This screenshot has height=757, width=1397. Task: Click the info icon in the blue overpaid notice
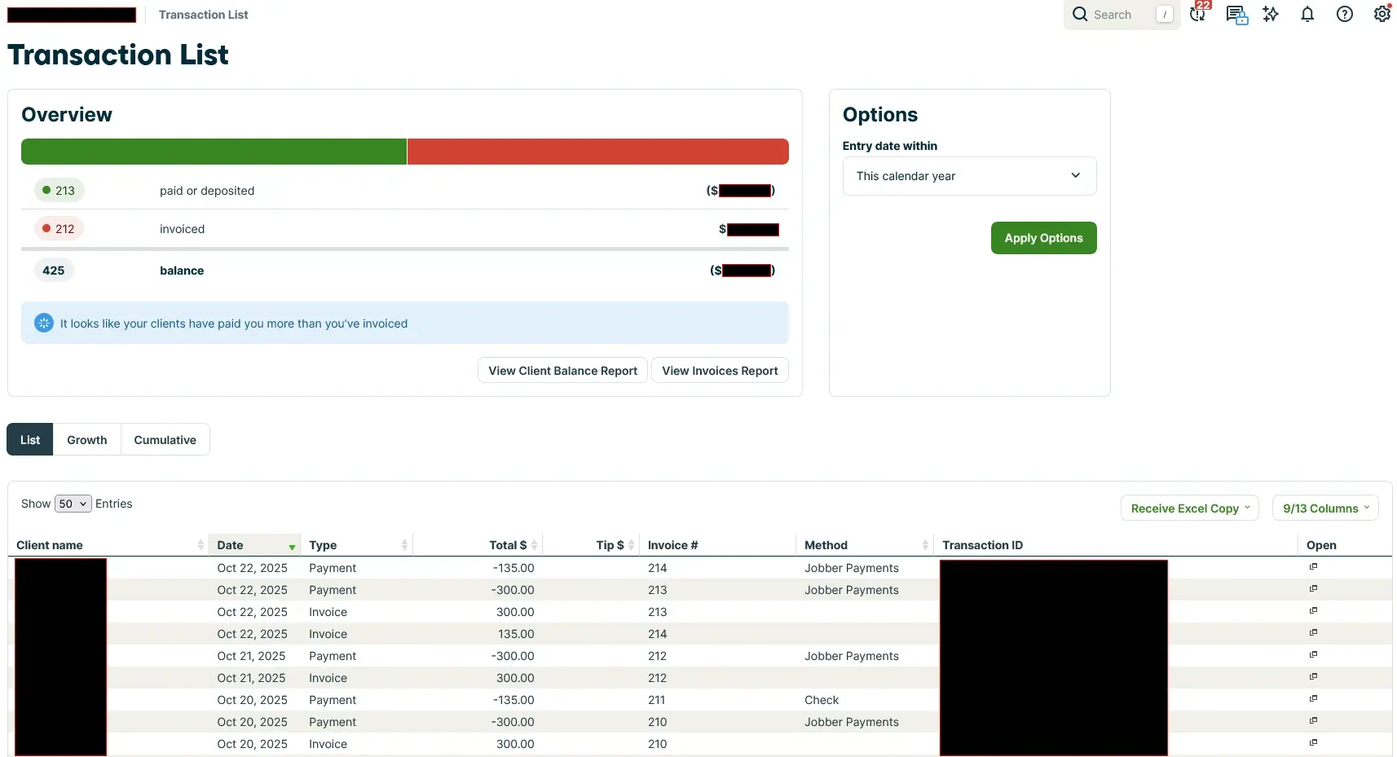44,323
